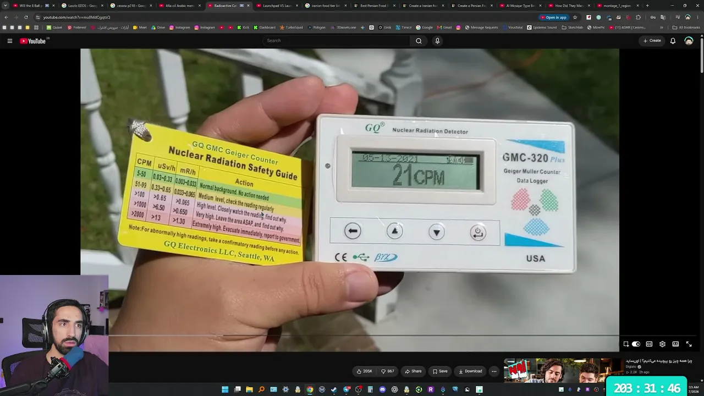Image resolution: width=704 pixels, height=396 pixels.
Task: Click the address bar URL
Action: tap(76, 17)
